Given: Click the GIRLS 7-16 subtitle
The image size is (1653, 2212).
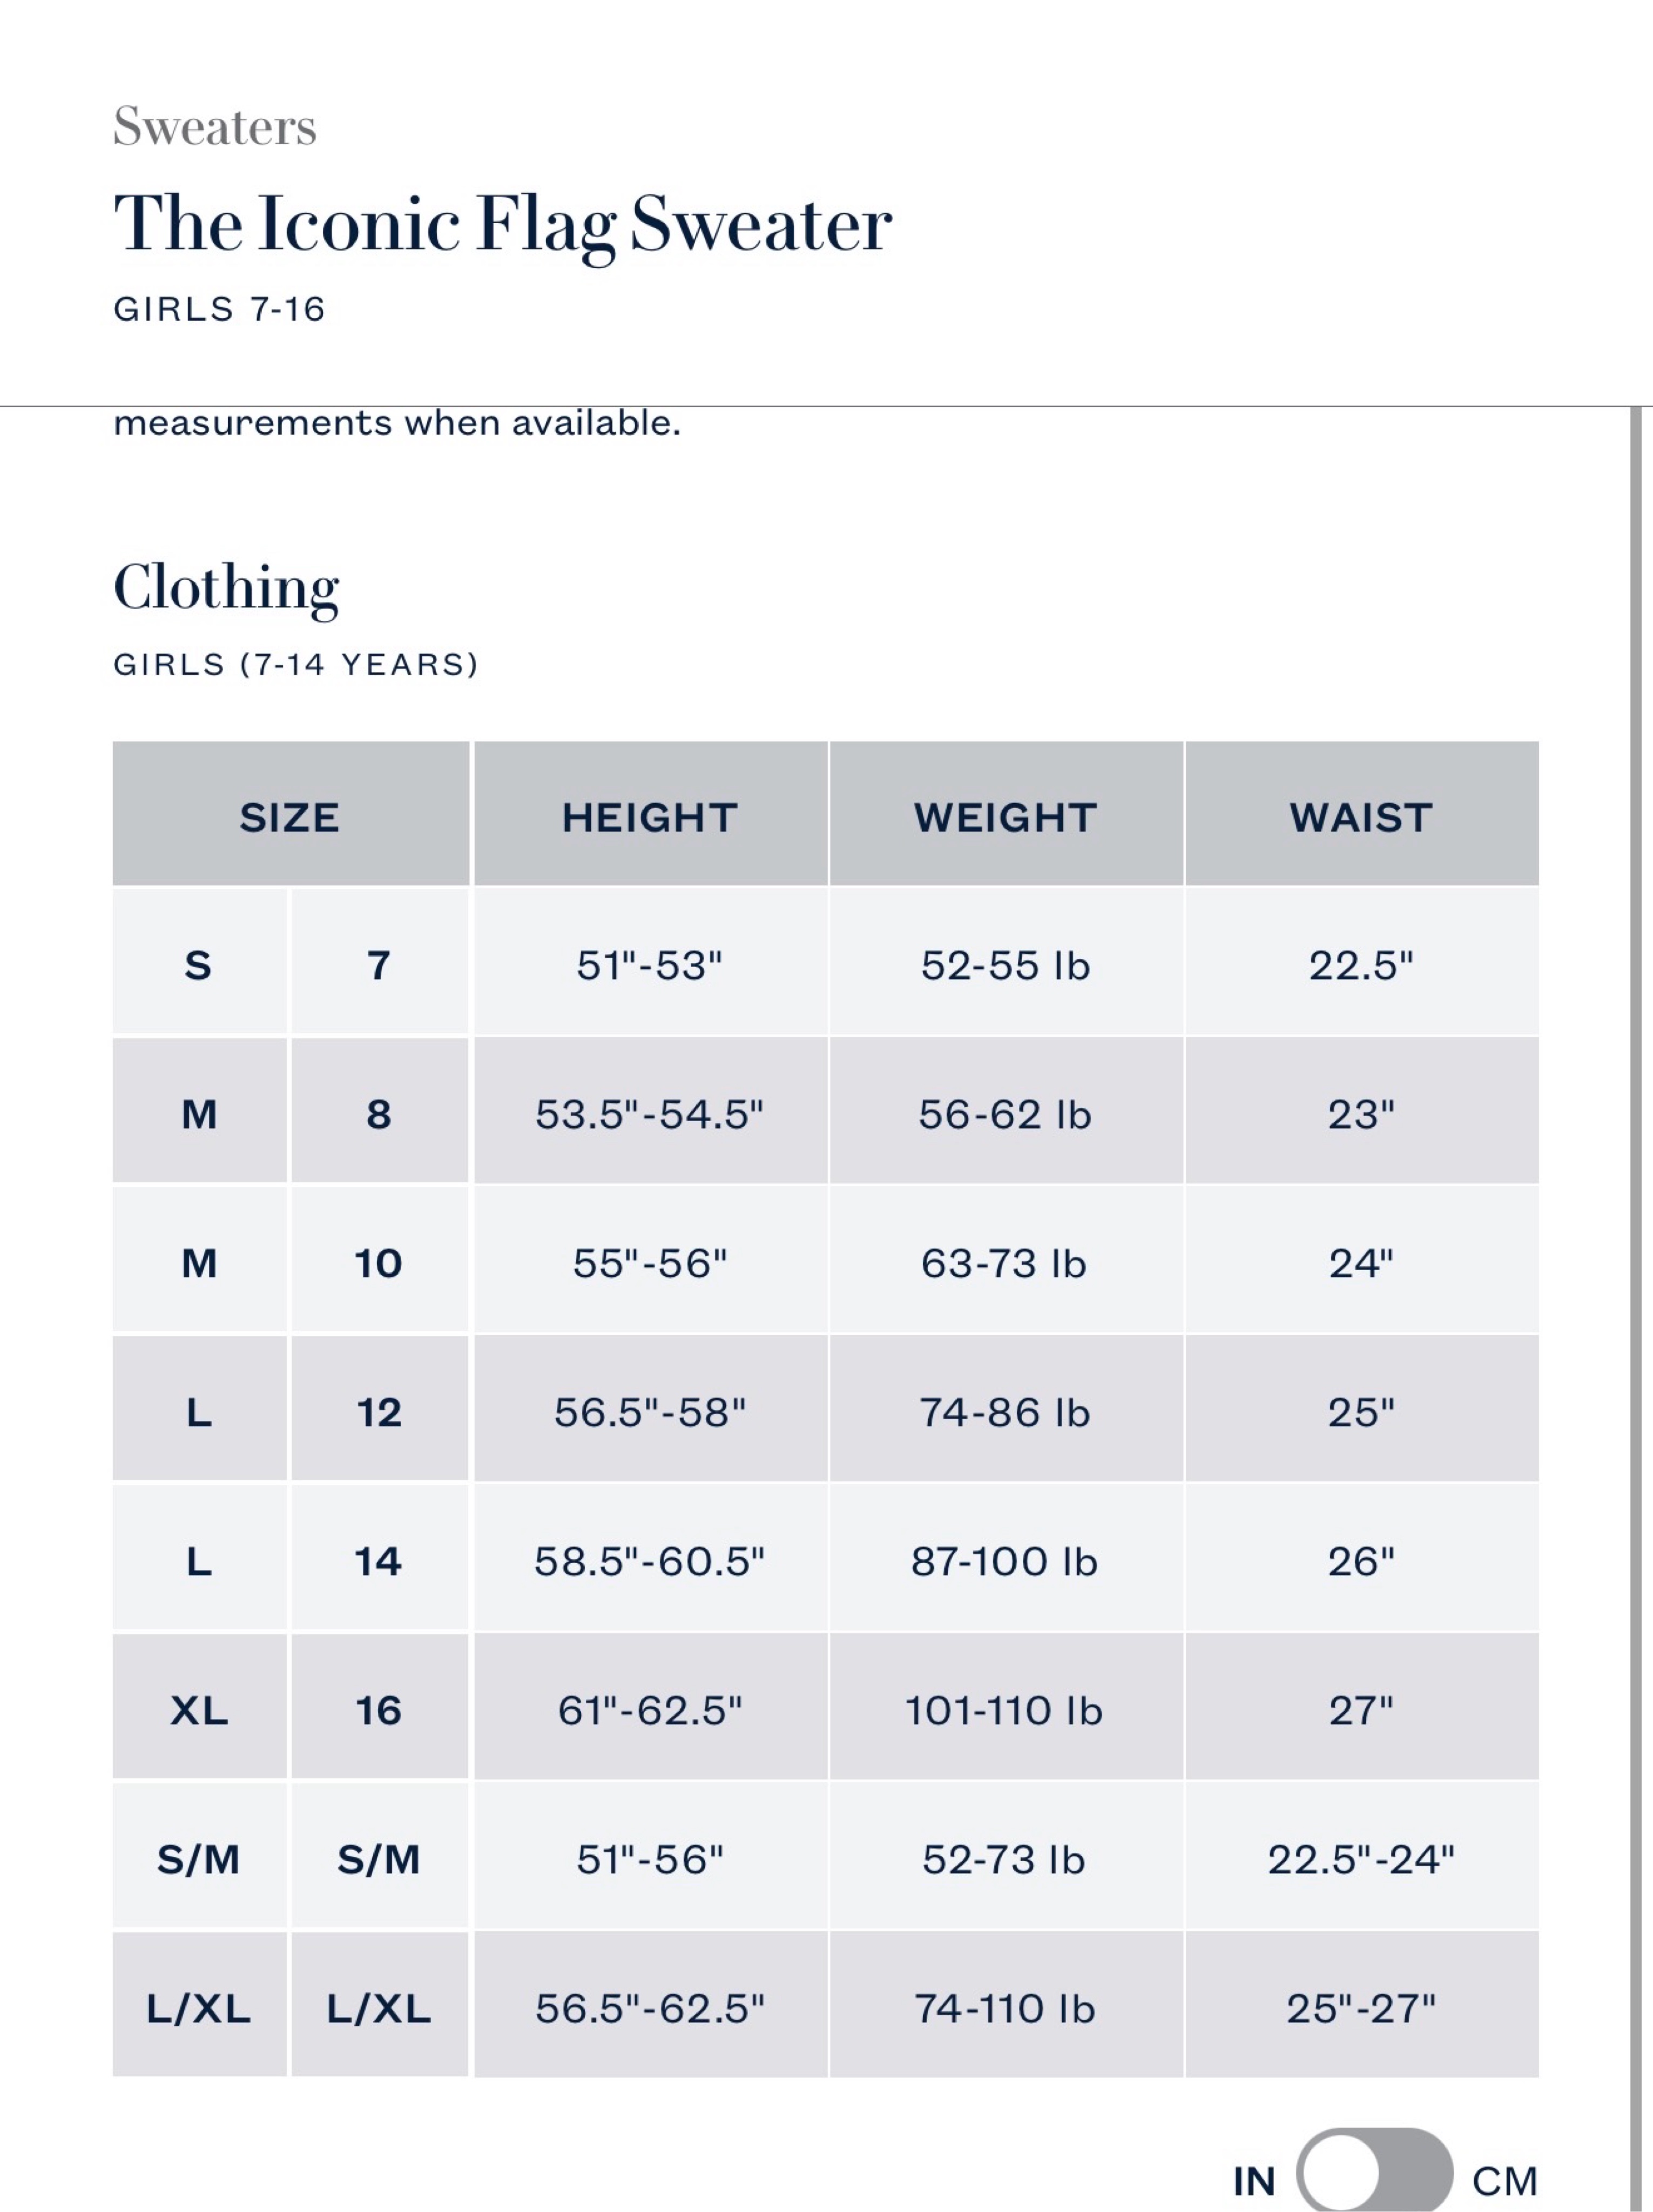Looking at the screenshot, I should [219, 309].
